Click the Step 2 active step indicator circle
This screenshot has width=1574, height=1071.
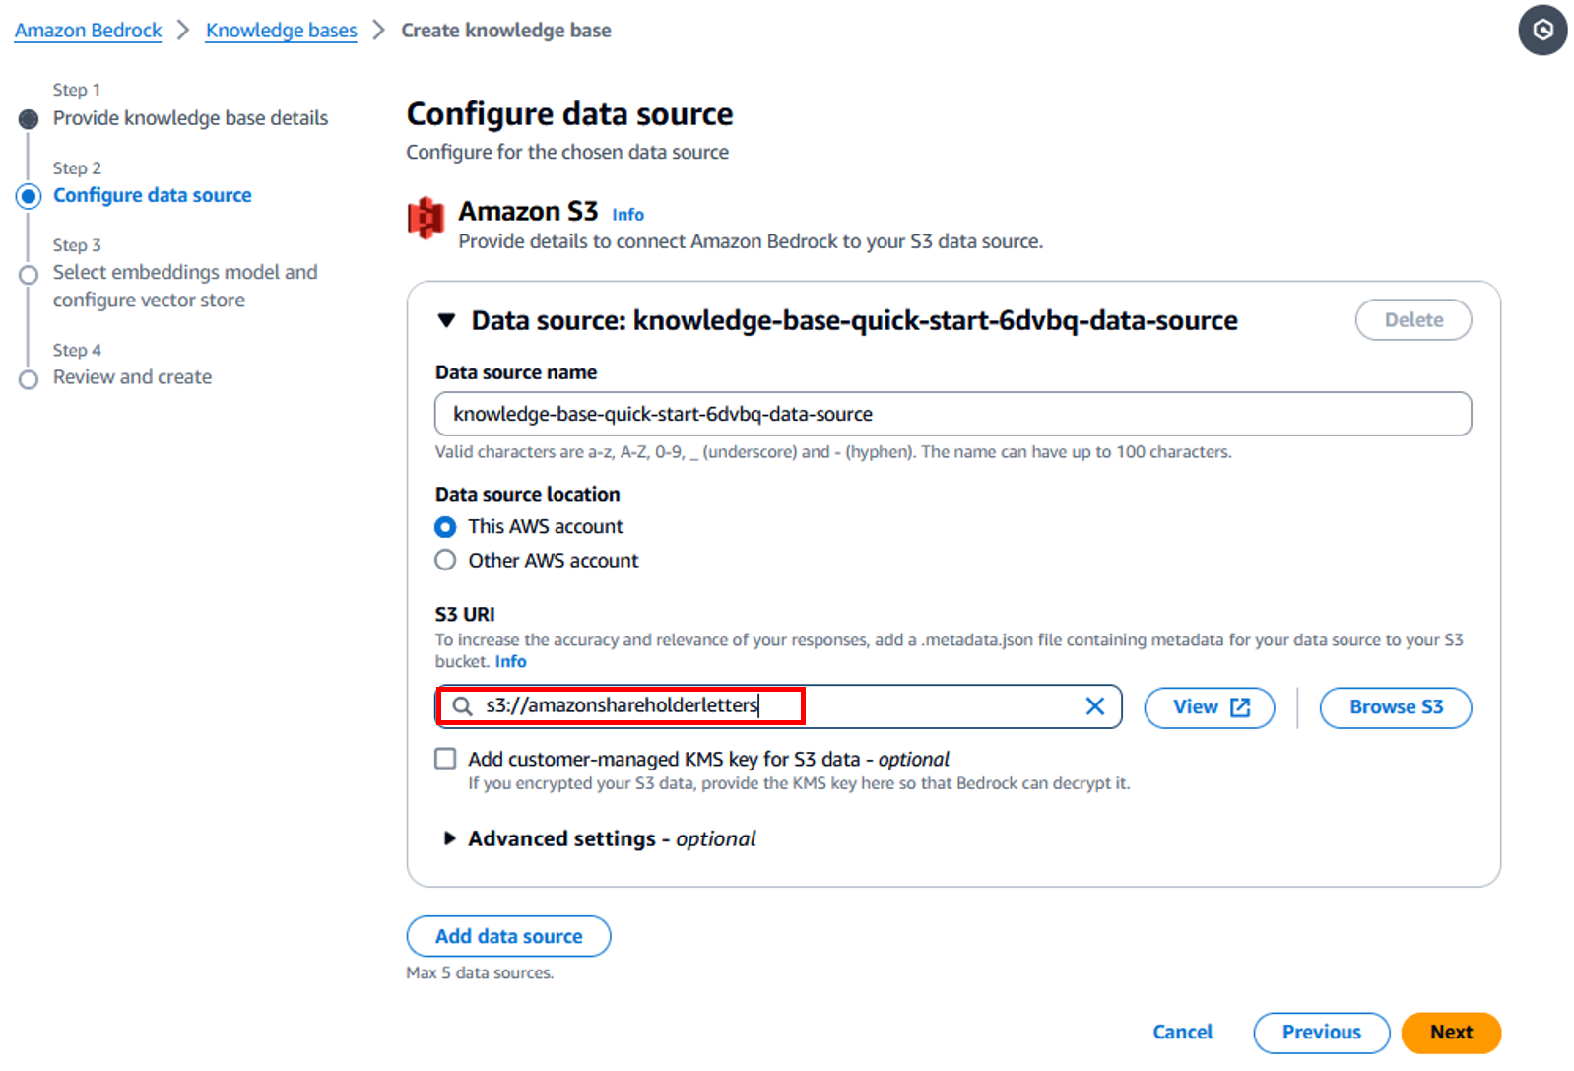coord(29,196)
